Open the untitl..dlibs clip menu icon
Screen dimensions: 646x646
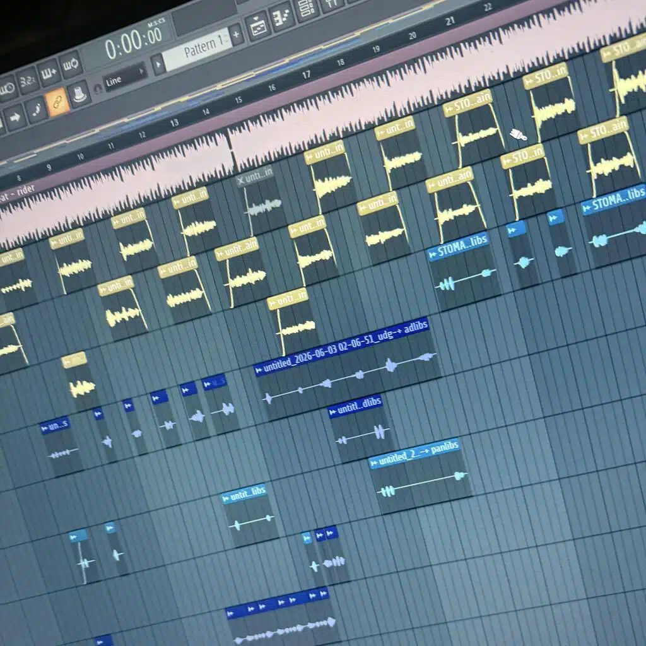pyautogui.click(x=332, y=412)
